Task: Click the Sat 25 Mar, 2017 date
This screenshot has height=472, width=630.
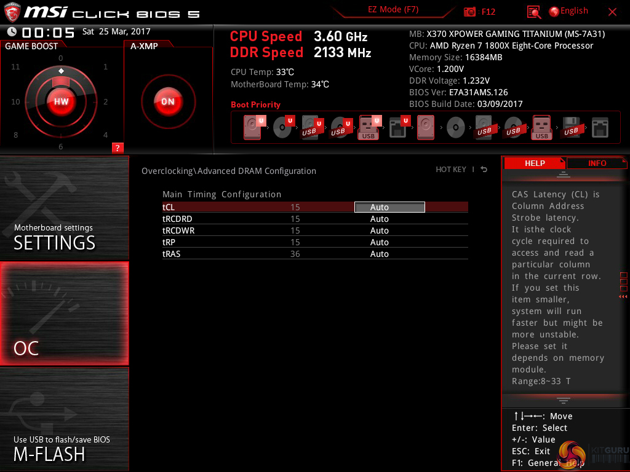Action: pyautogui.click(x=116, y=32)
